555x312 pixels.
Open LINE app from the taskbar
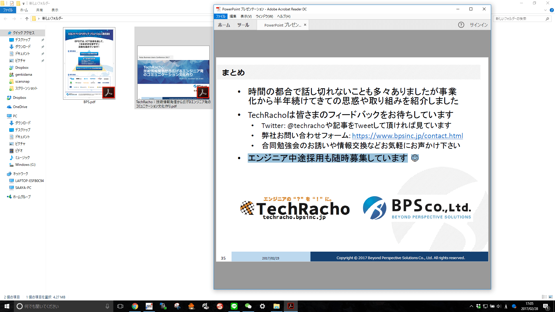click(234, 306)
